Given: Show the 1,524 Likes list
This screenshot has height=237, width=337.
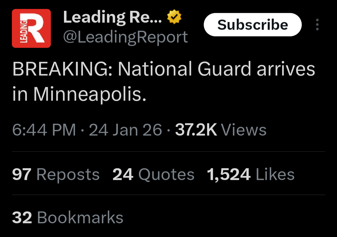Looking at the screenshot, I should (251, 174).
